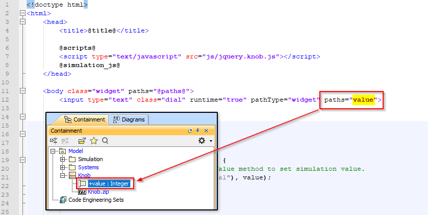Click the 7z archive icon beside Knob.zip
Screen dimensions: 428x215
tap(82, 192)
